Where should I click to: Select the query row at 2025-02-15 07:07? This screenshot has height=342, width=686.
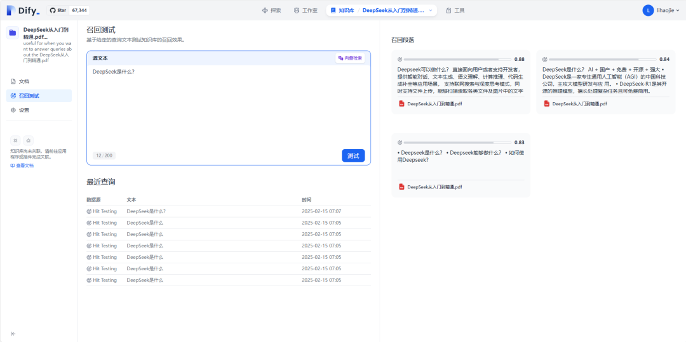tap(229, 211)
